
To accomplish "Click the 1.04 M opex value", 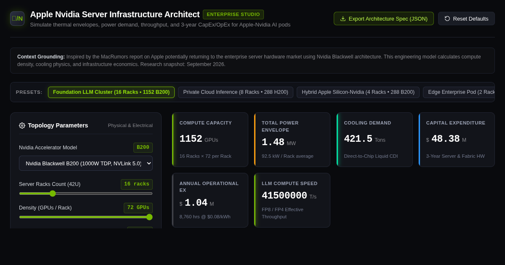I will [197, 203].
